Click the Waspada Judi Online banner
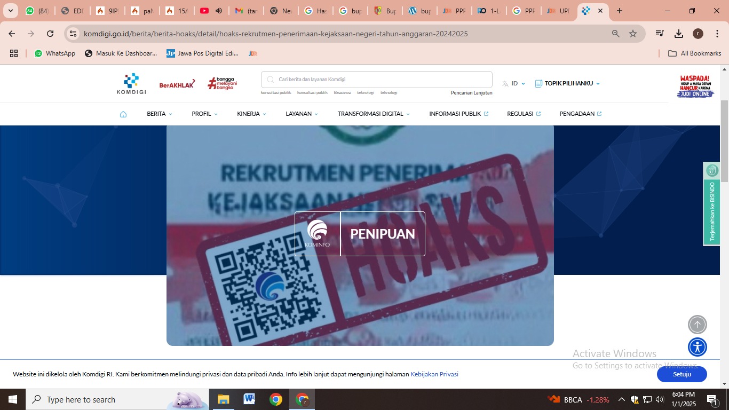This screenshot has height=410, width=729. 695,86
